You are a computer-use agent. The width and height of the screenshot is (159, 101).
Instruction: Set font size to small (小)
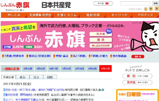point(146,9)
